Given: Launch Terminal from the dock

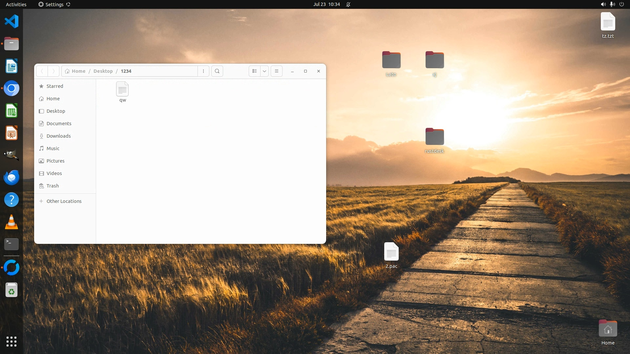Looking at the screenshot, I should pyautogui.click(x=11, y=244).
